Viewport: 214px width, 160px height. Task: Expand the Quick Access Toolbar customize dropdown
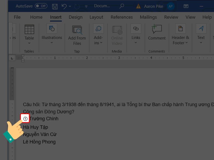click(x=86, y=6)
